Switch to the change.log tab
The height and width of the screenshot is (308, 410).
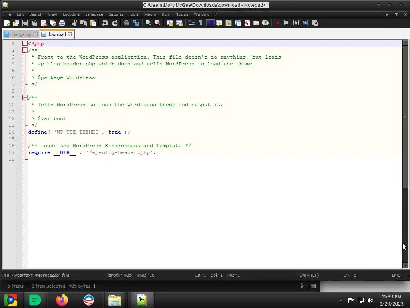click(21, 34)
